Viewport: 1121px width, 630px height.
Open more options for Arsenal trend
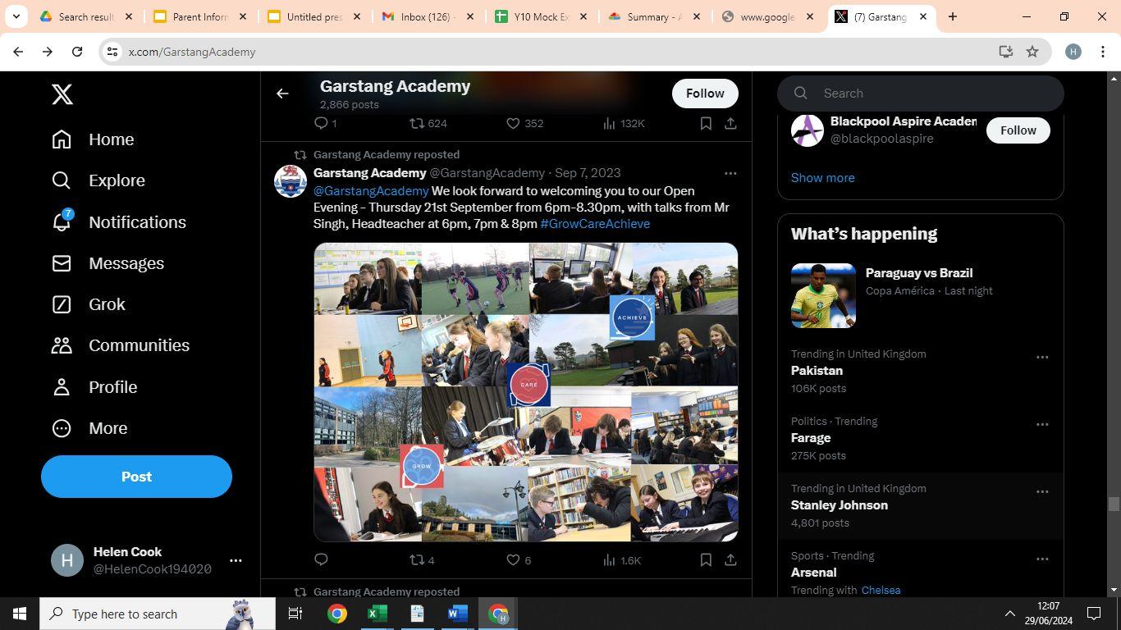[x=1042, y=559]
